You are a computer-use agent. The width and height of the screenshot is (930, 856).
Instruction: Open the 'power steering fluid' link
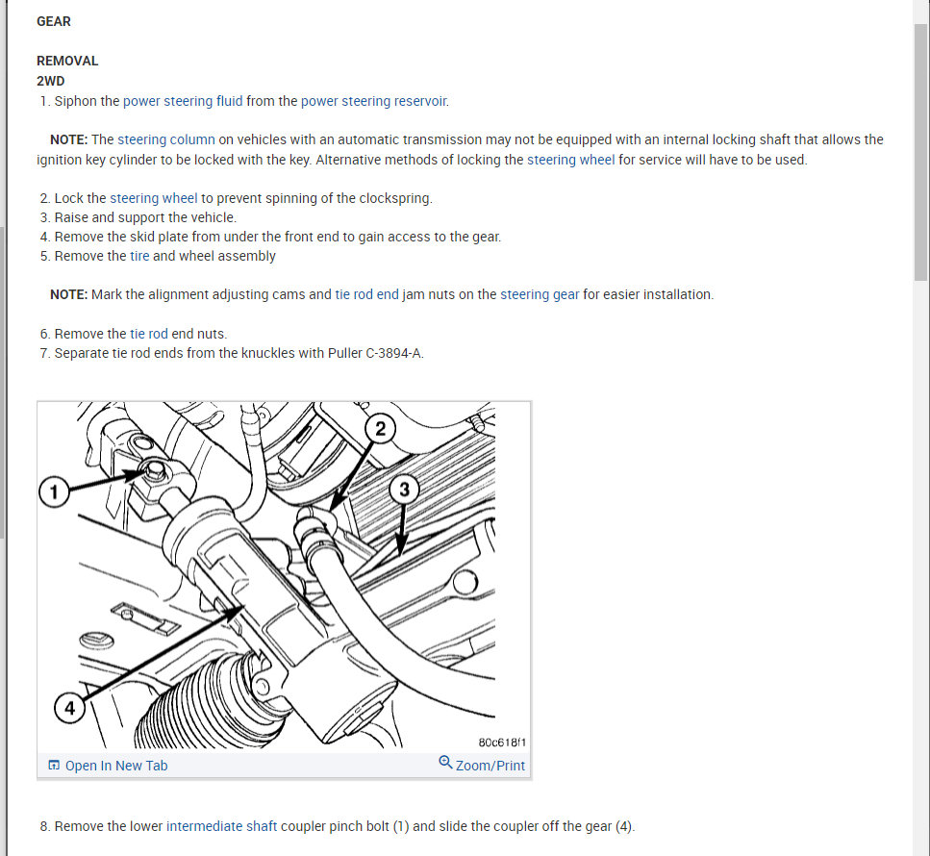183,101
